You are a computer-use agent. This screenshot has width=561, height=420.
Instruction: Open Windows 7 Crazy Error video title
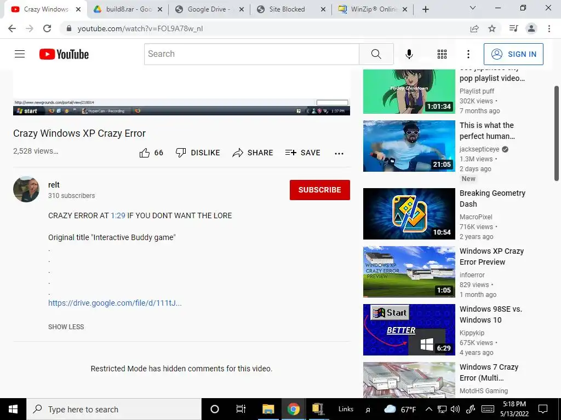[x=489, y=372]
